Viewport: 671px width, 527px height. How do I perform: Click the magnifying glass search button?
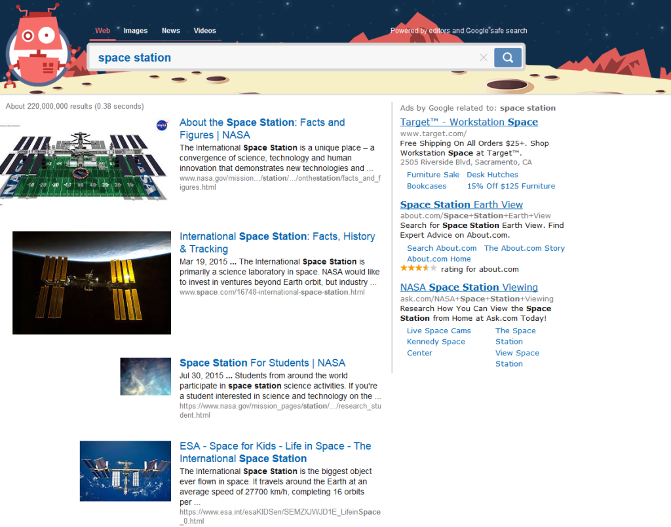507,58
